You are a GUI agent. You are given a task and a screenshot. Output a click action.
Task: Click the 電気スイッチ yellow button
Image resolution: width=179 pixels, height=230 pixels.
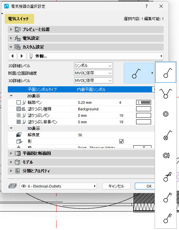pyautogui.click(x=19, y=19)
